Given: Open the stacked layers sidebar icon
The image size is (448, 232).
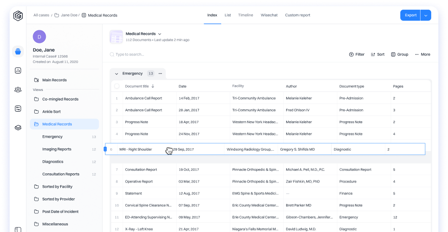Looking at the screenshot, I should [18, 128].
